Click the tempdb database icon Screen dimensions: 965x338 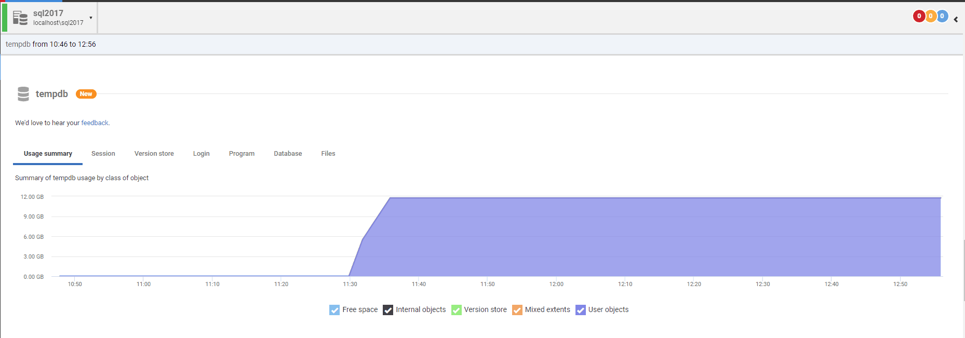pos(23,94)
